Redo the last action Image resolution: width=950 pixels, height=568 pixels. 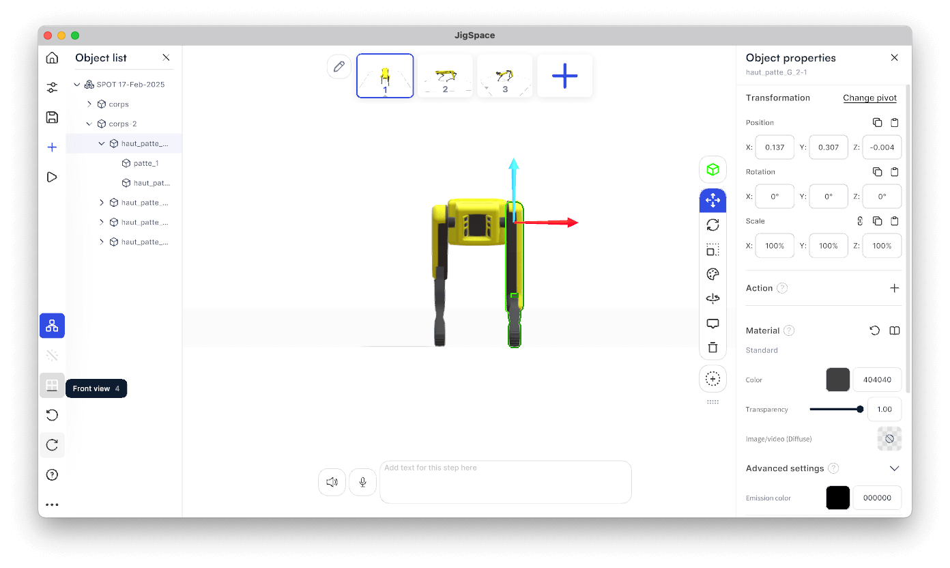pos(52,445)
